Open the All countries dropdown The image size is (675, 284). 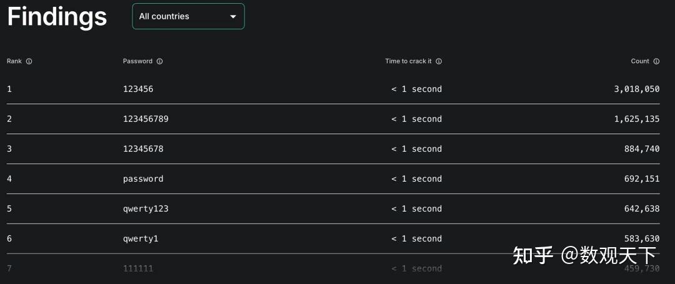189,16
